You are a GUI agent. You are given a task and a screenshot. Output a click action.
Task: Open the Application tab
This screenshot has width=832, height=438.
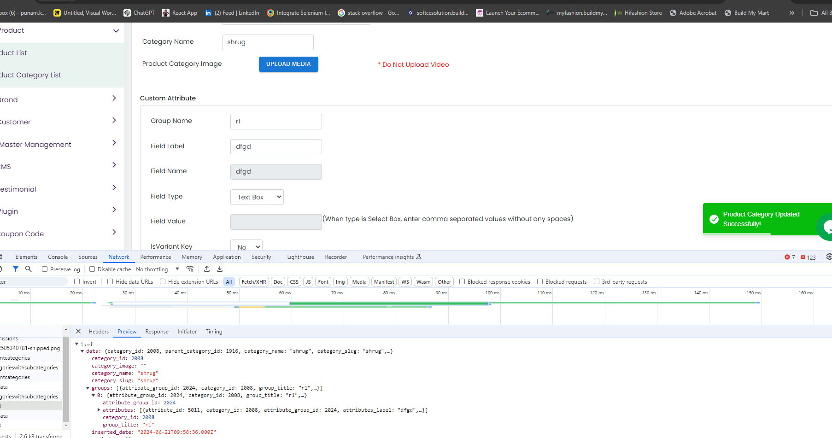pyautogui.click(x=227, y=257)
